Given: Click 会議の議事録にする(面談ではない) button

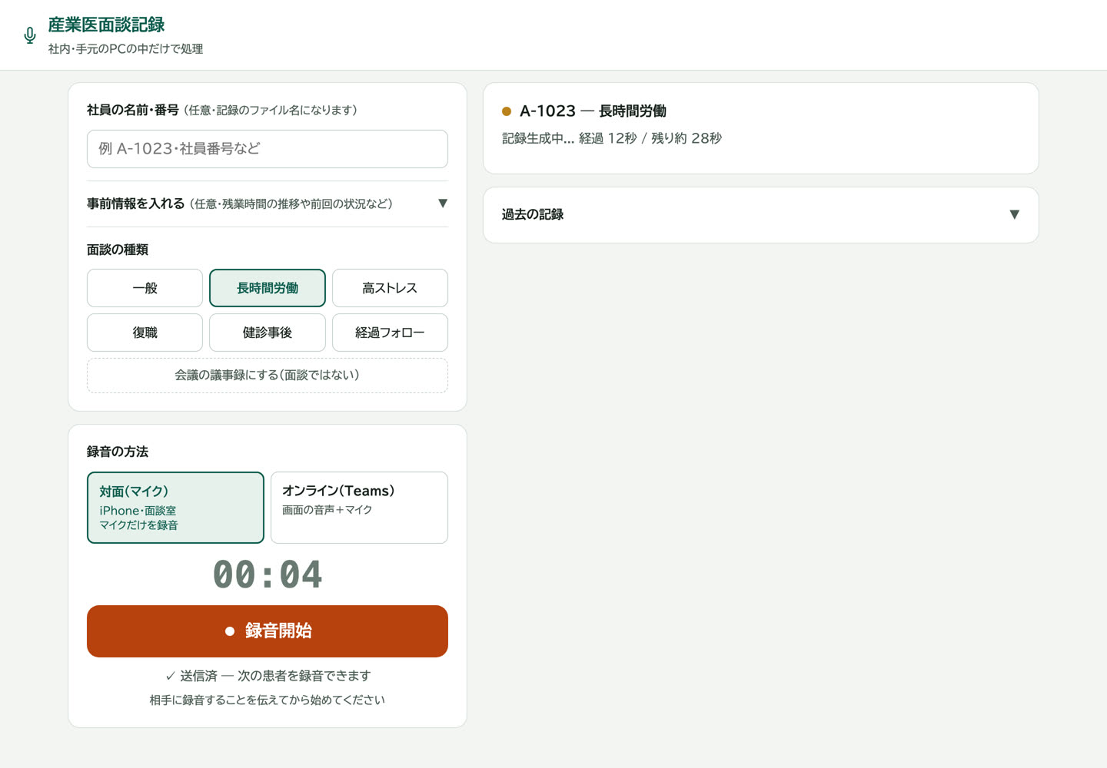Looking at the screenshot, I should [268, 376].
